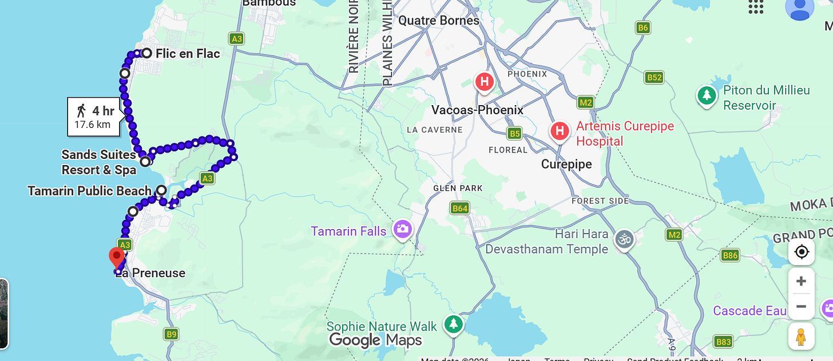Click the Tamarin Falls camera pin
This screenshot has width=833, height=361.
[402, 230]
